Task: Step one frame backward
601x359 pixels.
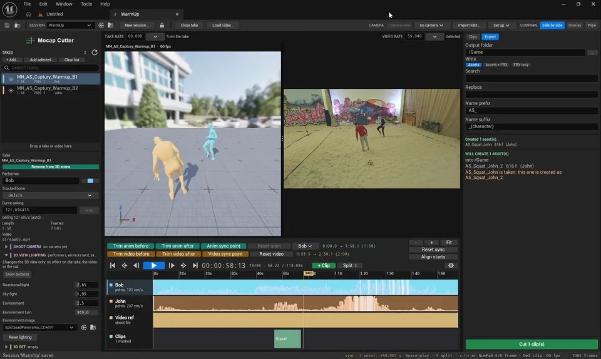Action: [136, 265]
